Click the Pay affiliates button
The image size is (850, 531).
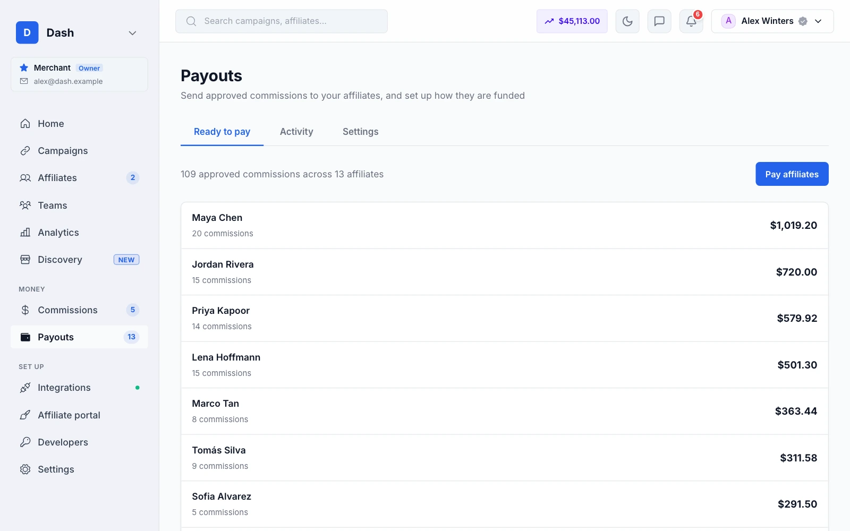[x=792, y=174]
